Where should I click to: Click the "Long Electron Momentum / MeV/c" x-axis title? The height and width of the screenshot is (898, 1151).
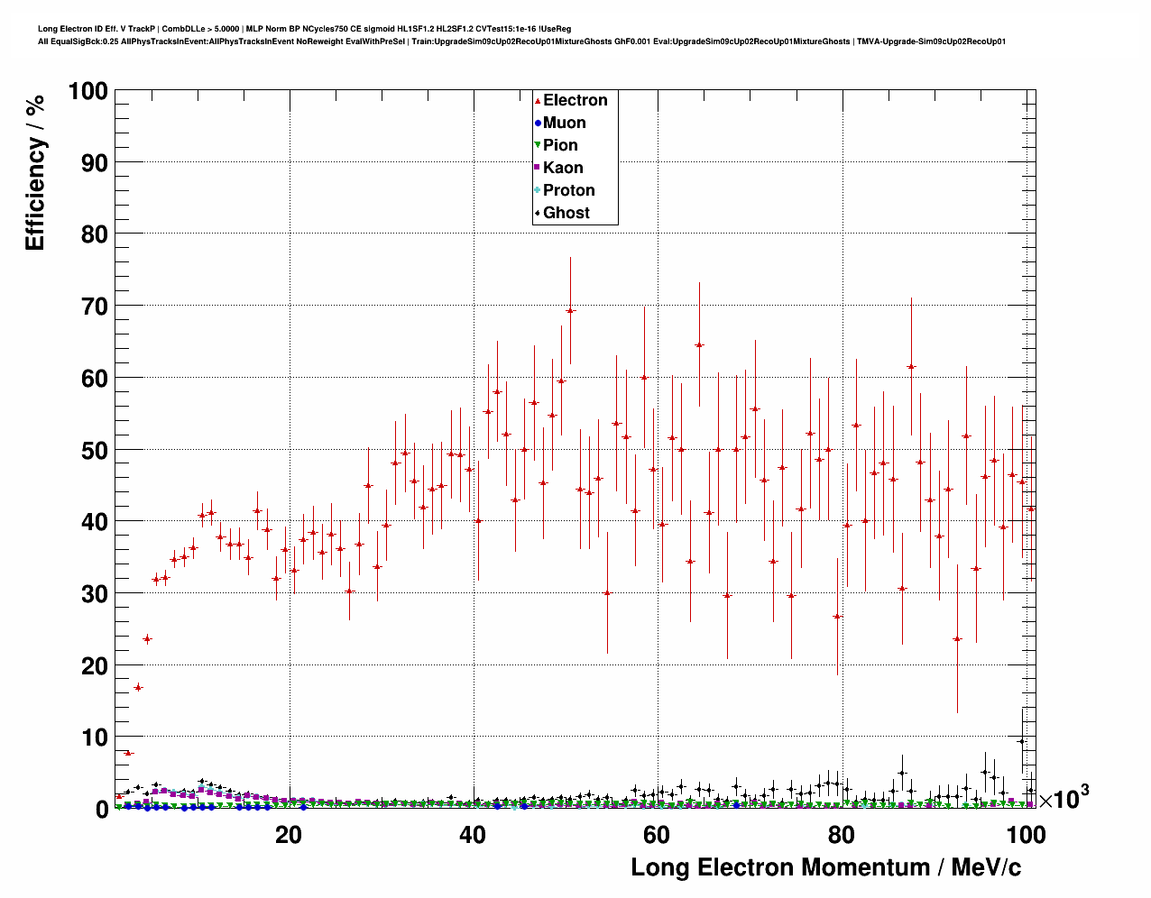point(826,867)
